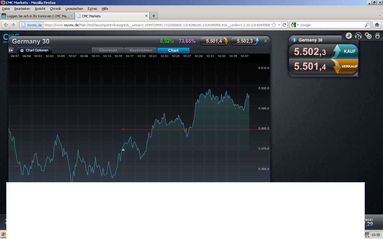Open the Extras menu
This screenshot has width=383, height=239.
tap(92, 9)
